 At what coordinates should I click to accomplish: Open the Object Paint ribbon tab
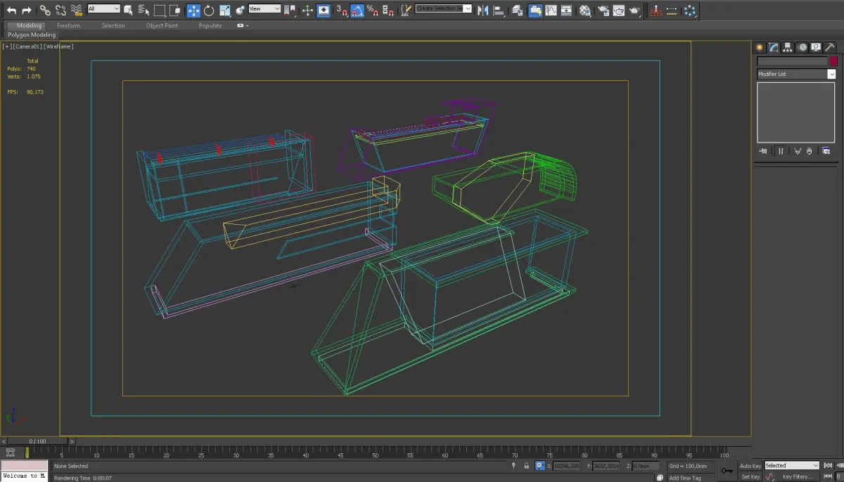coord(162,25)
